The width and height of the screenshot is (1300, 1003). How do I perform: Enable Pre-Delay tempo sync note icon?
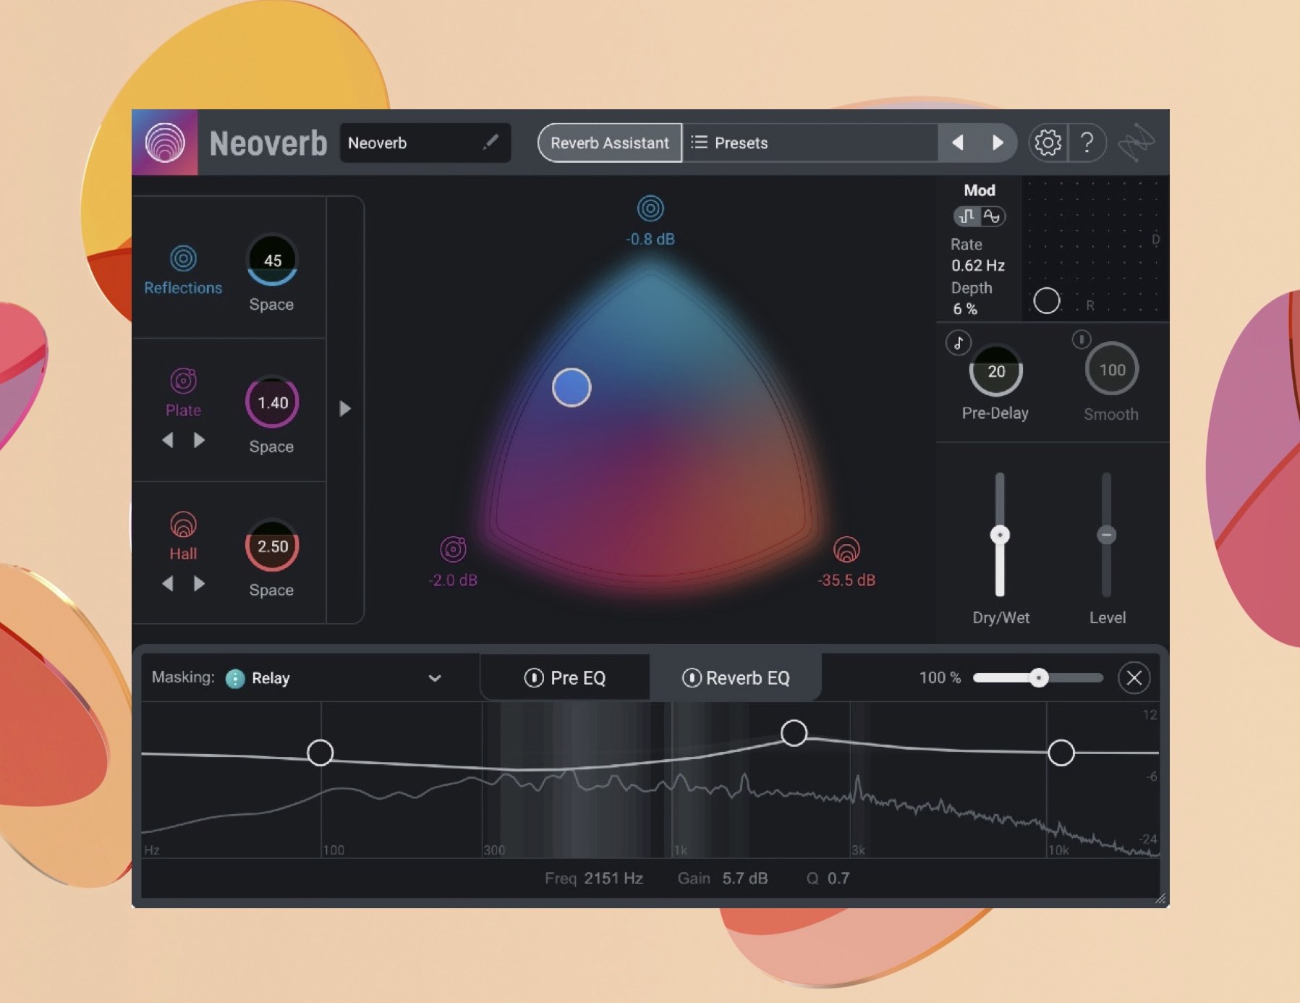[x=959, y=342]
